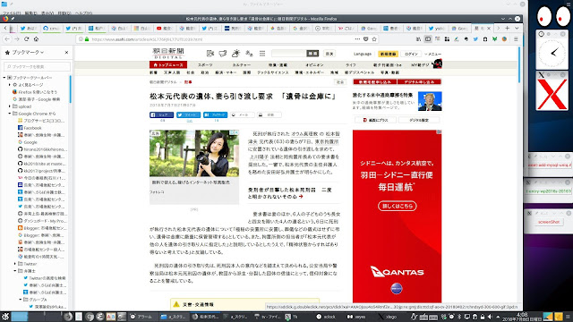Print the article via 印刷 button
573x322 pixels.
[x=269, y=114]
